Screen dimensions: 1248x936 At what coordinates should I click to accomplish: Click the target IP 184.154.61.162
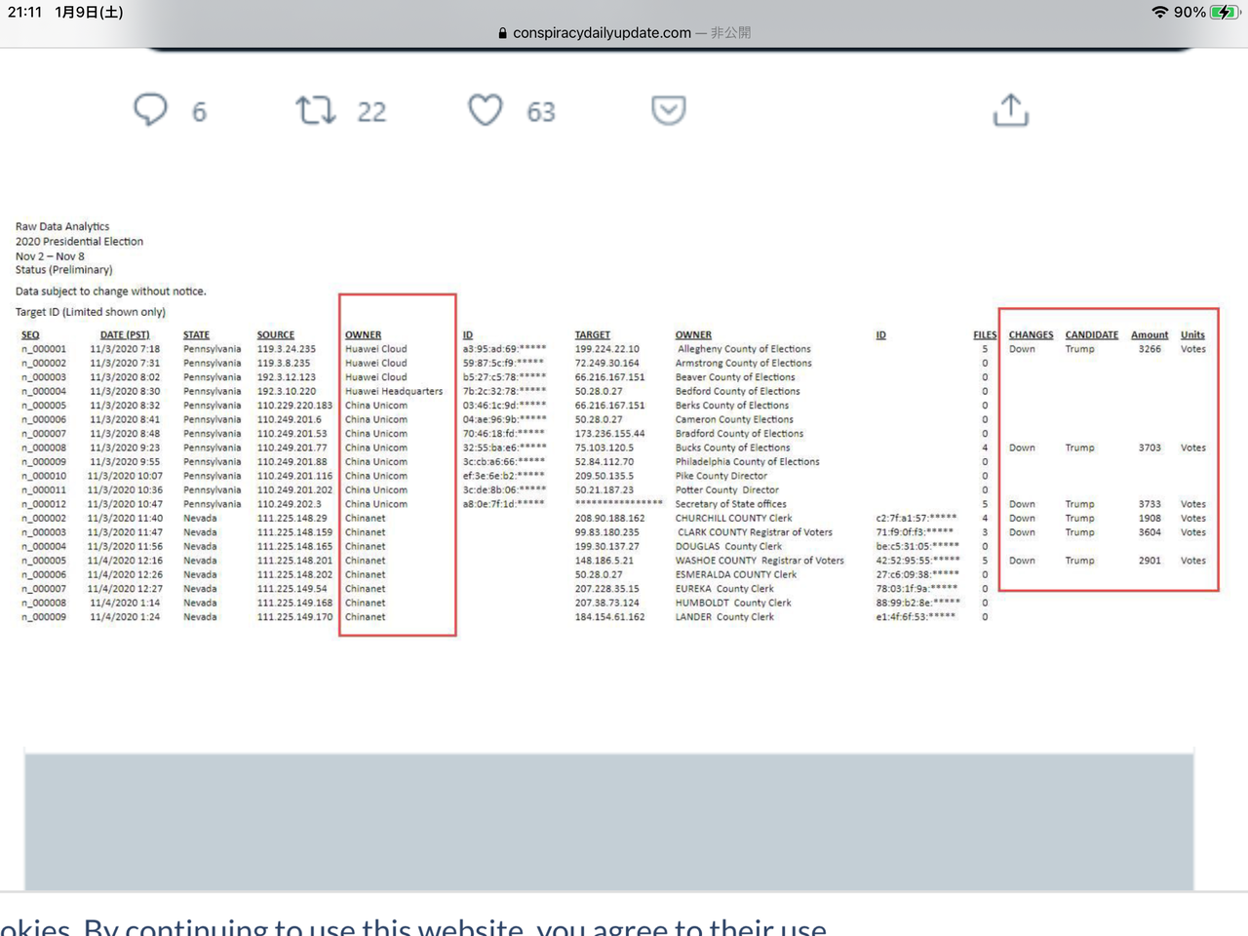[609, 617]
